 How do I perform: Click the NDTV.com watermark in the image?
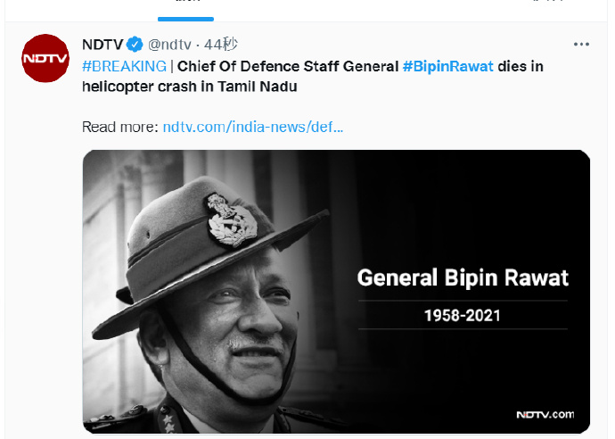point(545,415)
